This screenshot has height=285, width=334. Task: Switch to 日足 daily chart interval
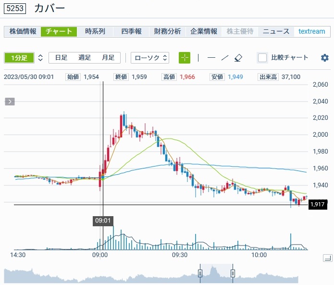click(61, 58)
